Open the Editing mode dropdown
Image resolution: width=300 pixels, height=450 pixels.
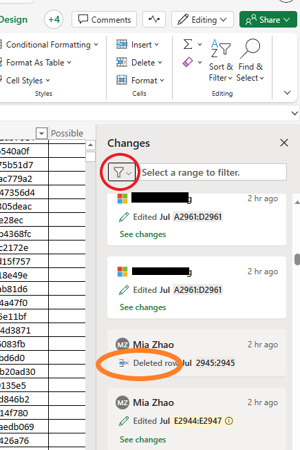coord(202,19)
